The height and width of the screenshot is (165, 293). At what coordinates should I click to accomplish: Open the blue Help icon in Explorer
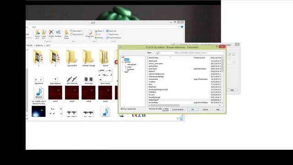click(182, 27)
